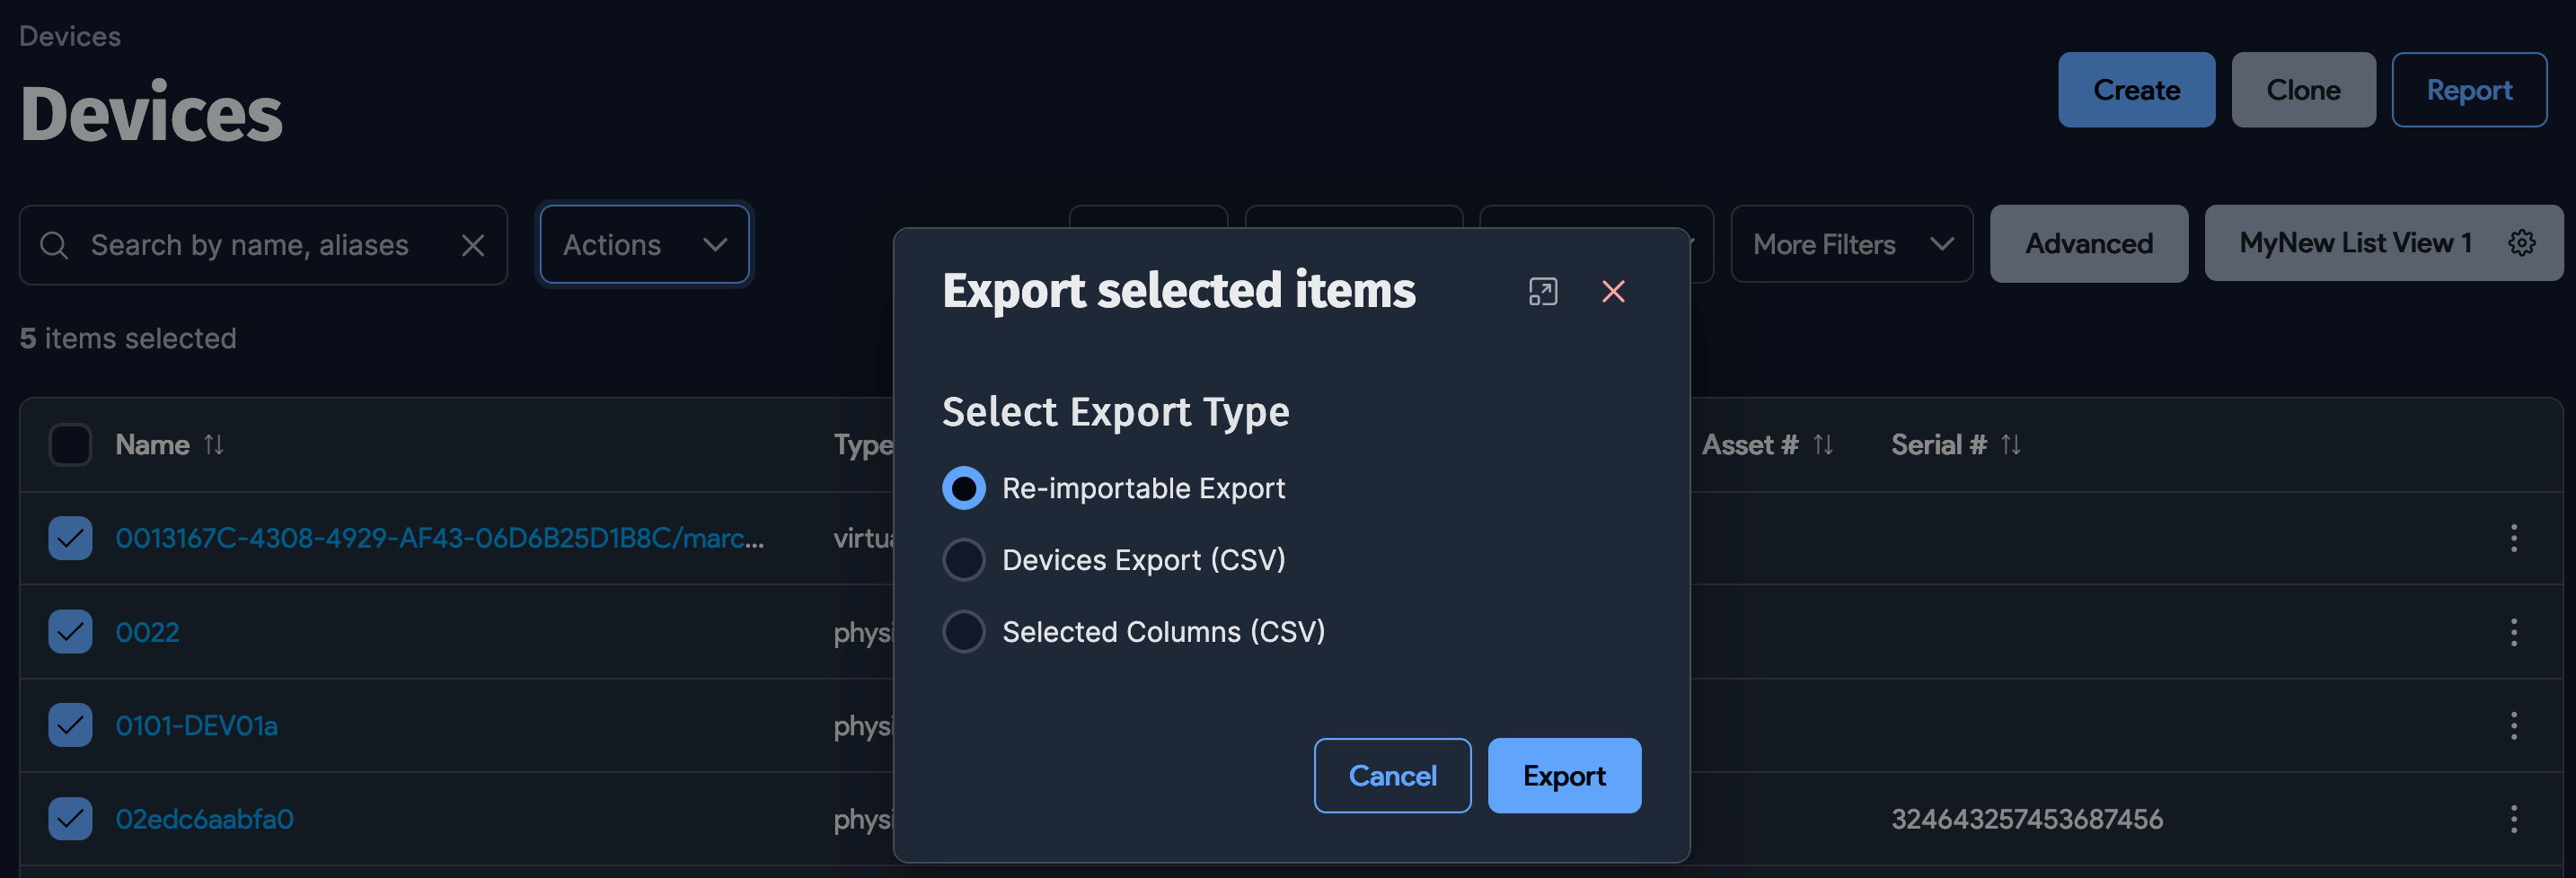Expand the More Filters dropdown
The width and height of the screenshot is (2576, 878).
[x=1851, y=244]
